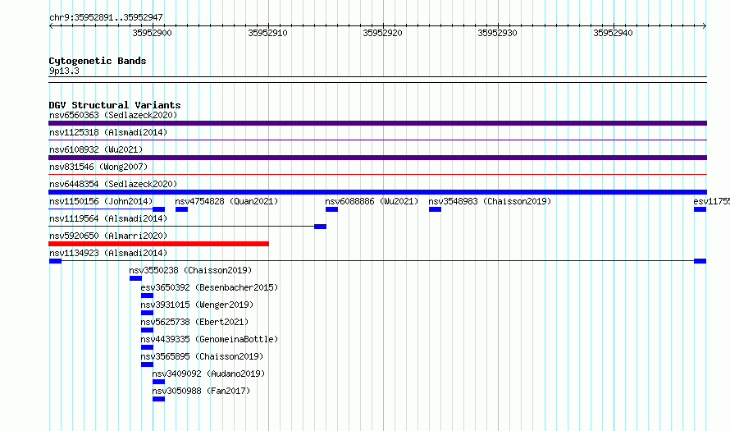The width and height of the screenshot is (730, 431).
Task: Select the nsv6108932 thick purple bar
Action: tap(377, 158)
